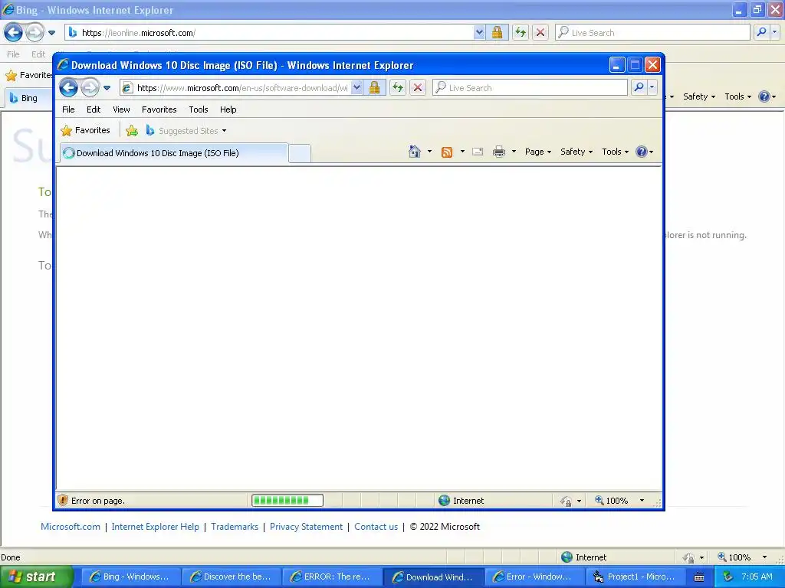Open the Windows Start menu
This screenshot has width=785, height=588.
36,577
